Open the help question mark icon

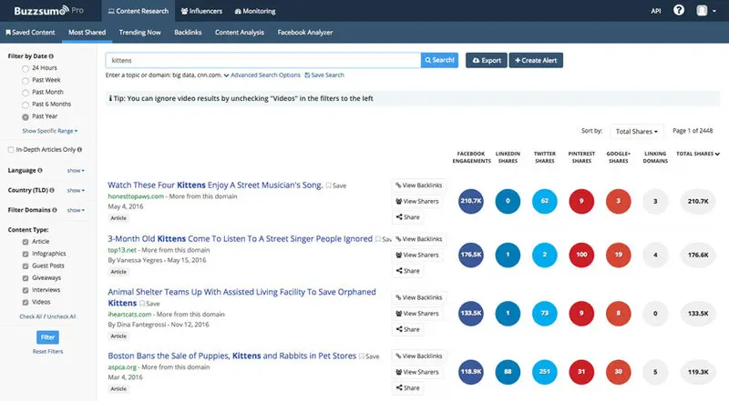click(678, 10)
